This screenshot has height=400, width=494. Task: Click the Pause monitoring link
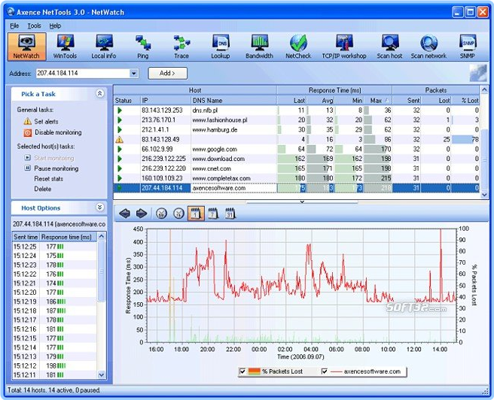pos(56,168)
